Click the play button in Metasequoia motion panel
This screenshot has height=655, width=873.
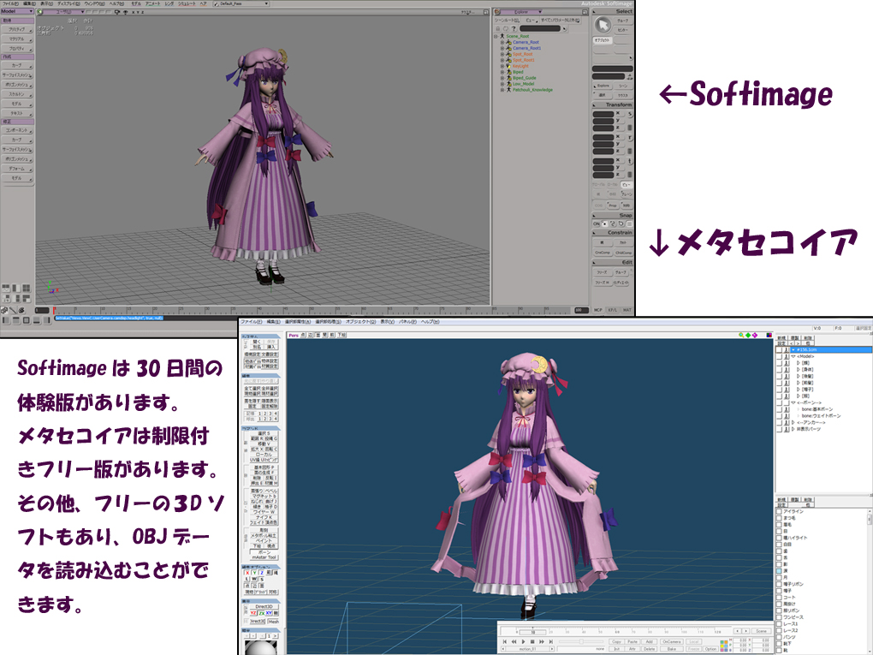click(523, 641)
